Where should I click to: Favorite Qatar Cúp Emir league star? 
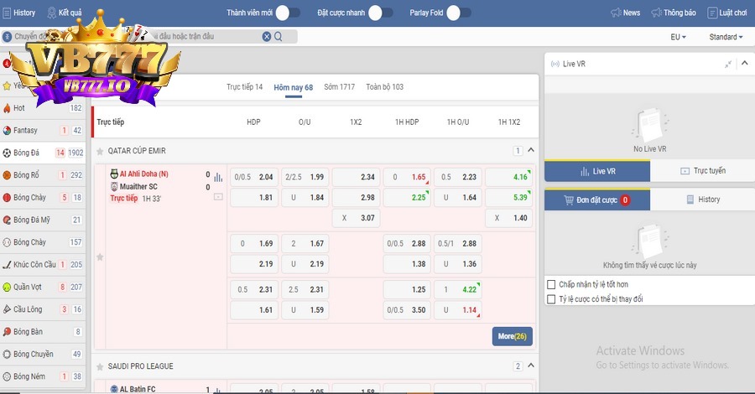coord(100,151)
